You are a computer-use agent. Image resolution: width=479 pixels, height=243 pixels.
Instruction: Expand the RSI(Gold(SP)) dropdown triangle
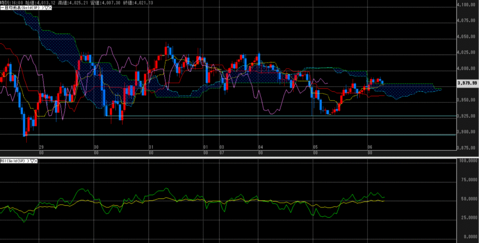tap(31, 160)
